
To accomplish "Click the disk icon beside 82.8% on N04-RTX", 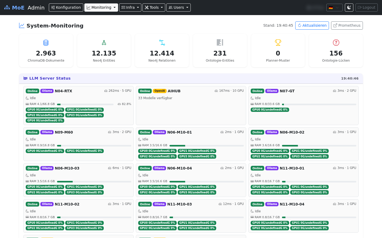I will (119, 104).
